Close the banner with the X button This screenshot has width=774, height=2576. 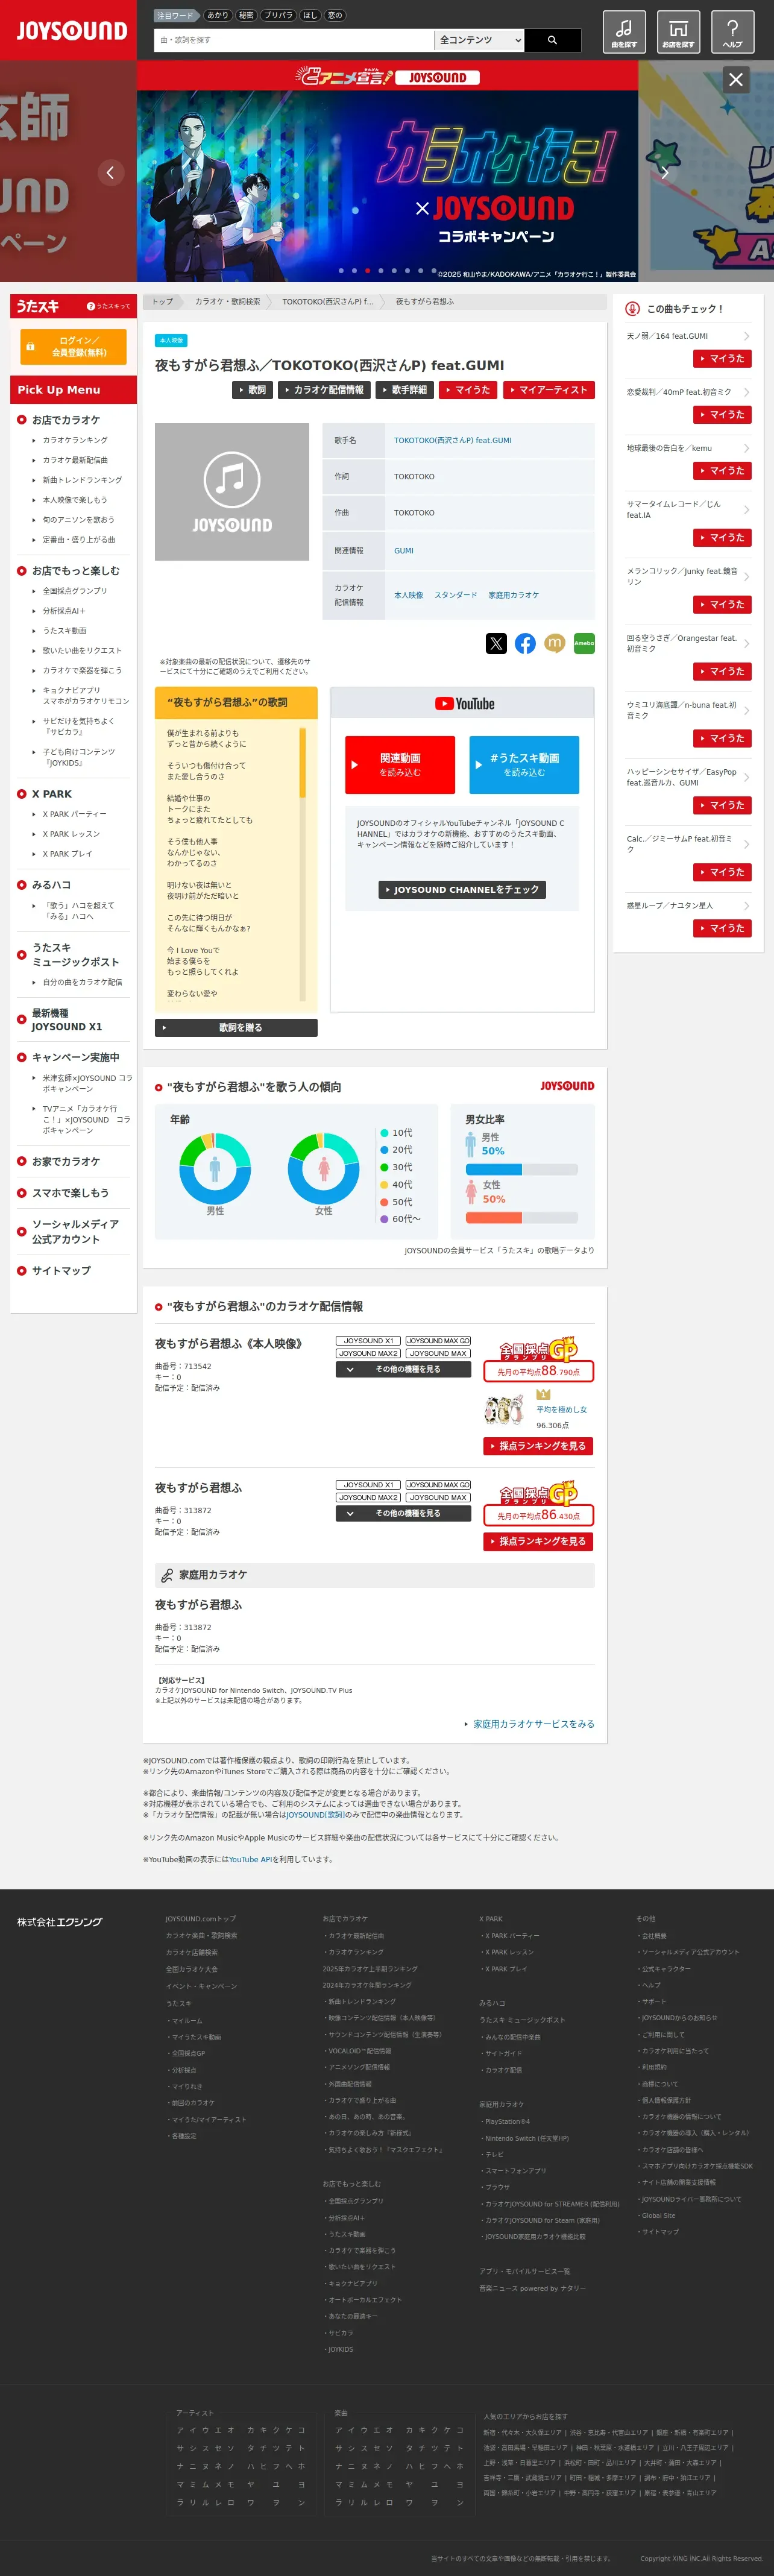(736, 79)
